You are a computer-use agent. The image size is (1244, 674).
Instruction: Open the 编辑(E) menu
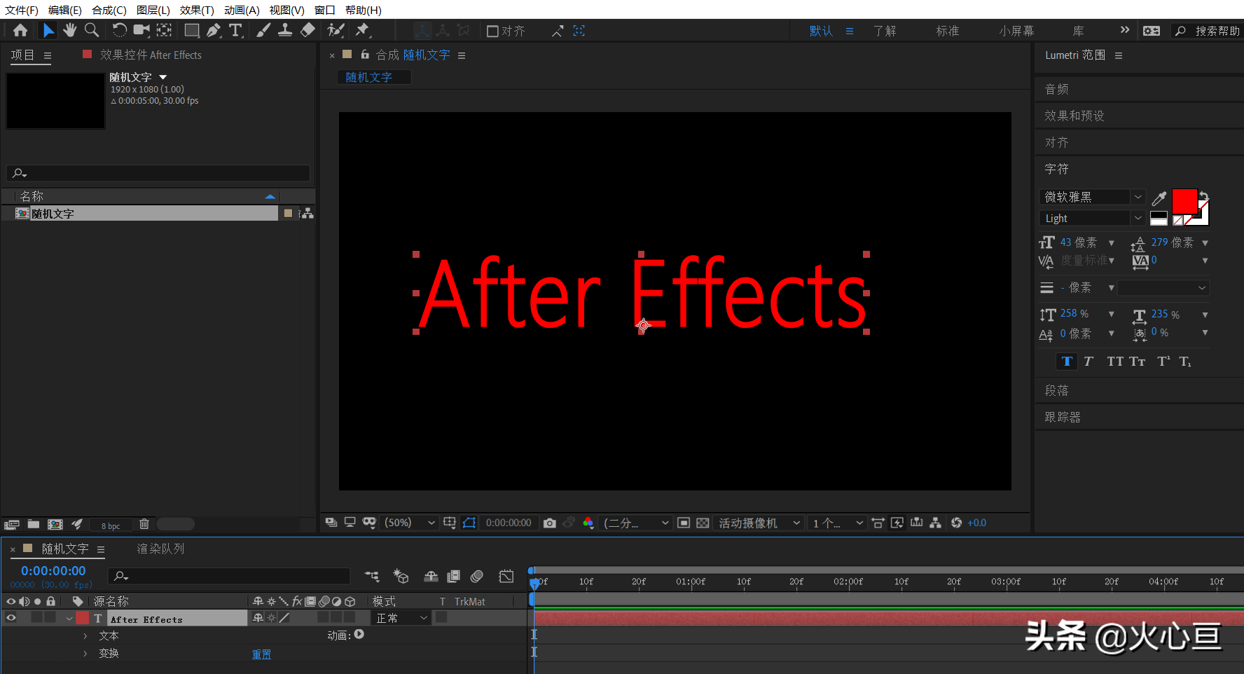point(65,10)
